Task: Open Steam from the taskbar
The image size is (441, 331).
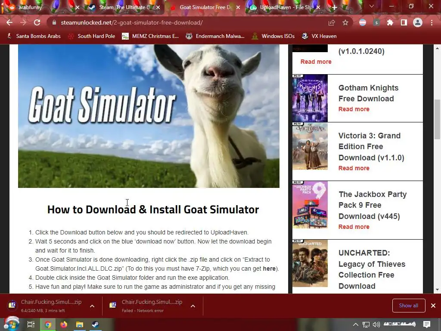Action: (x=95, y=325)
